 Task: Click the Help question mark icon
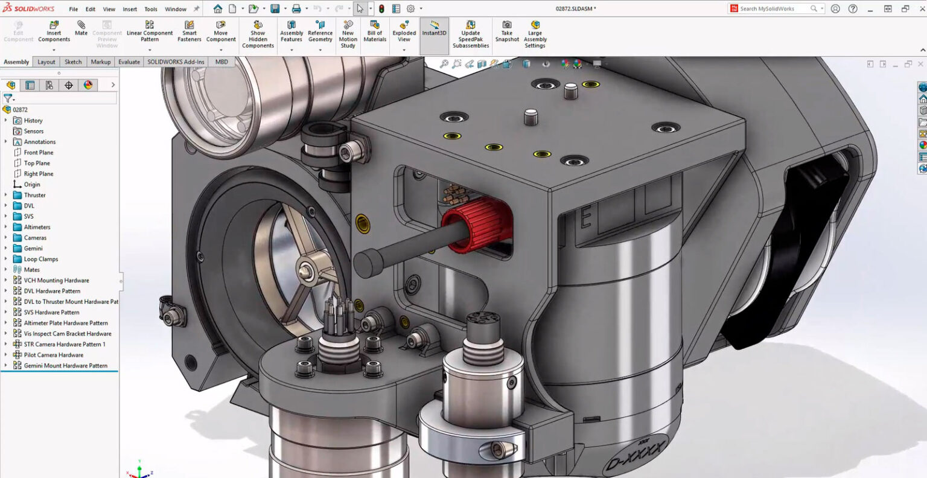coord(853,8)
